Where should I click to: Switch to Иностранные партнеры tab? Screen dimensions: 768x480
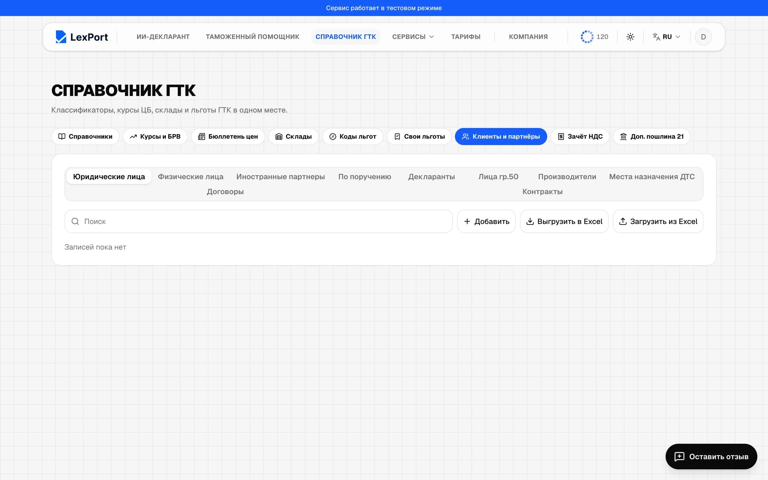[x=281, y=177]
